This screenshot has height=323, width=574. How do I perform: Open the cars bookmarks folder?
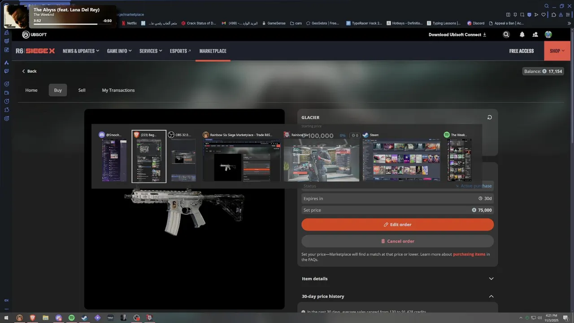pyautogui.click(x=296, y=23)
